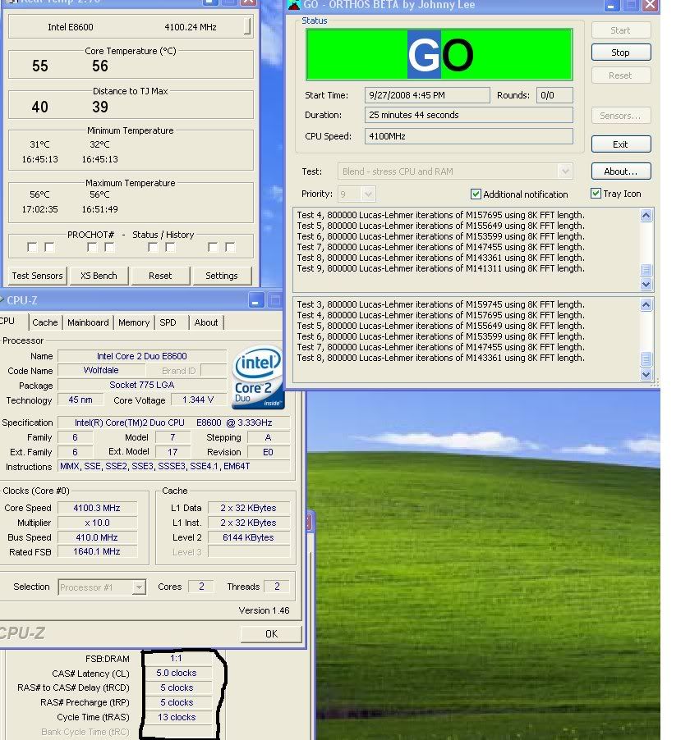Click the Real Temp Reset button

pyautogui.click(x=160, y=276)
